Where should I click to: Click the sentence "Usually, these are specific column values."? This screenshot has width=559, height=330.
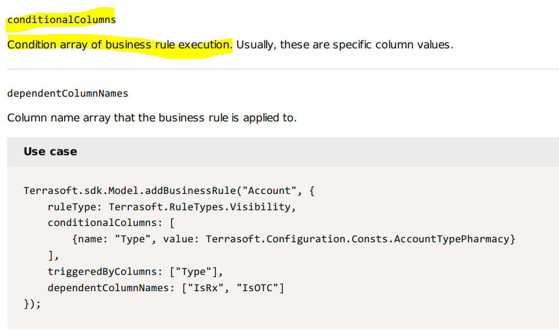[345, 44]
